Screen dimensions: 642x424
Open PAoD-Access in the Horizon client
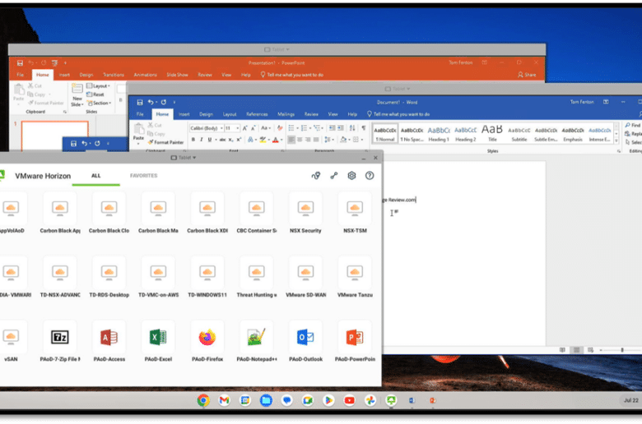(x=109, y=341)
